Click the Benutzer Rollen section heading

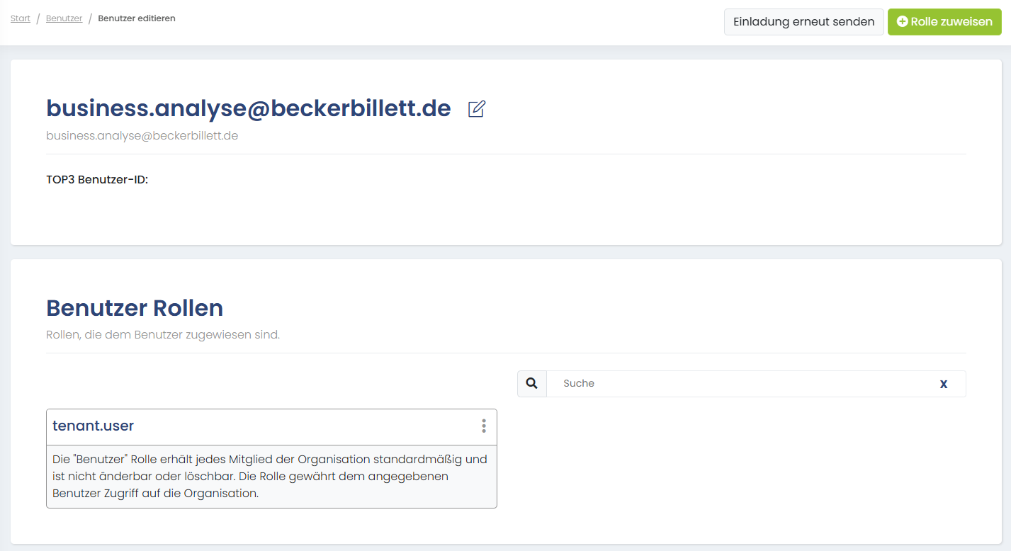[x=135, y=308]
